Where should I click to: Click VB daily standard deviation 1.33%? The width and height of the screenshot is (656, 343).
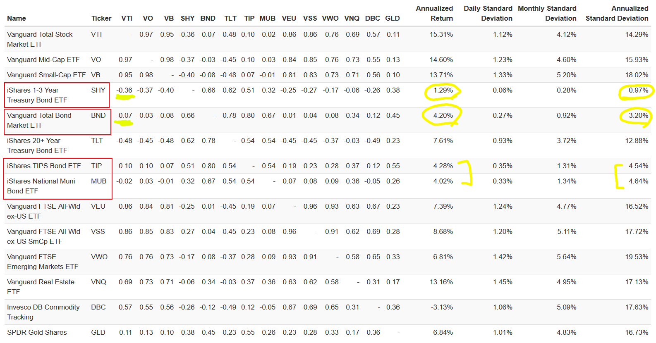coord(503,75)
